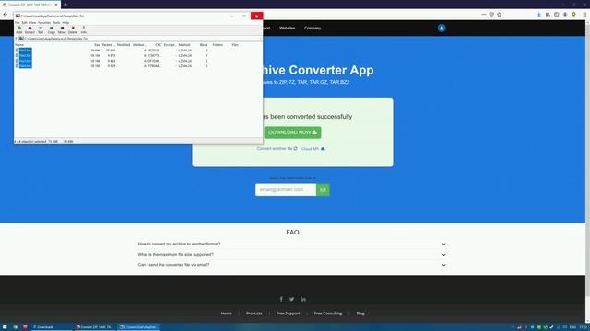The width and height of the screenshot is (590, 331).
Task: Click the Convert another file link
Action: [x=277, y=149]
